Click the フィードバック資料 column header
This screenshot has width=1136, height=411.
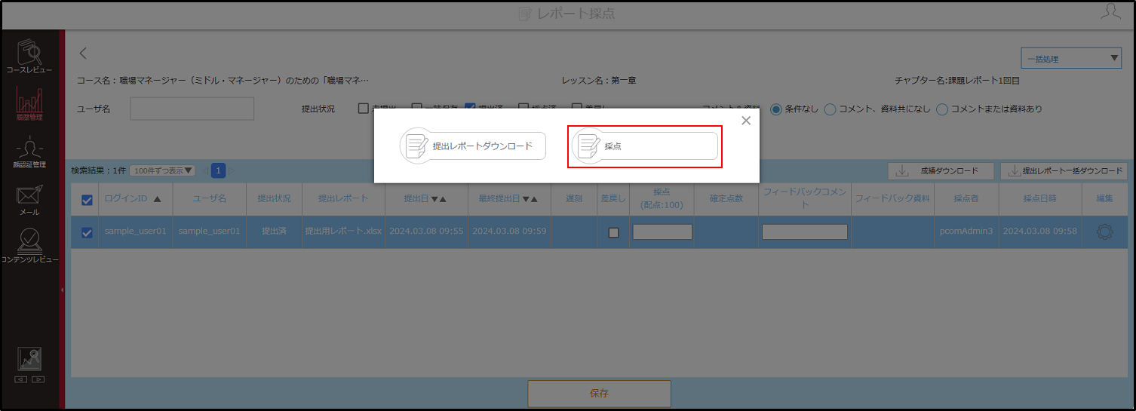coord(892,199)
